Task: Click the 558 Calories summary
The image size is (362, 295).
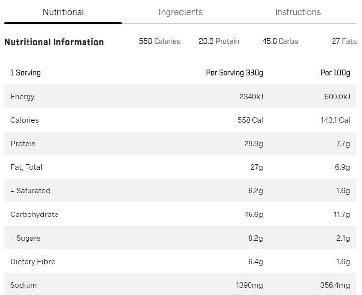Action: pos(160,41)
